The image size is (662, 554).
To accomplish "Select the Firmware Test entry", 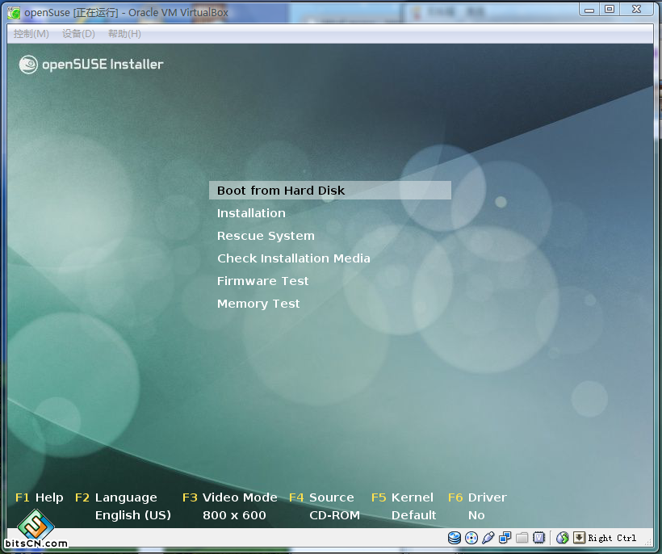I will [x=263, y=281].
